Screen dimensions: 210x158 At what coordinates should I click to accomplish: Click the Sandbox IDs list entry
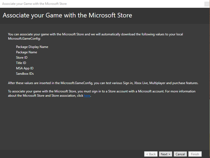click(x=25, y=74)
